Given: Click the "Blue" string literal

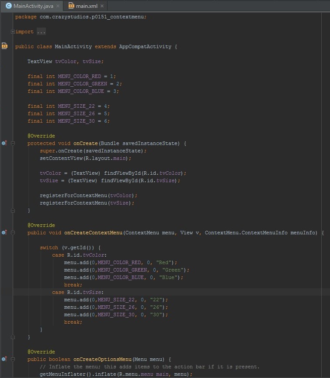Looking at the screenshot, I should click(168, 277).
